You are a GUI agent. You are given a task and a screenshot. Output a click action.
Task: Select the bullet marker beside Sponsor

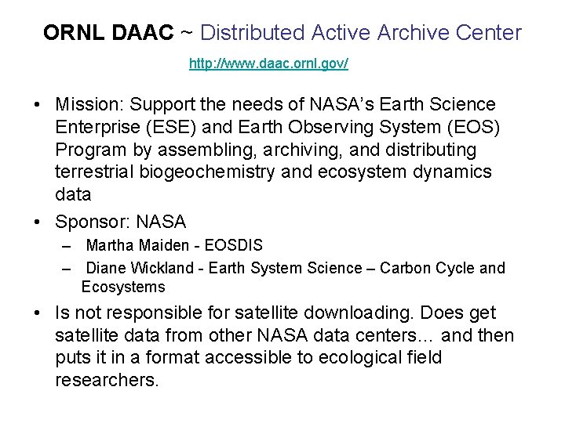pos(37,222)
